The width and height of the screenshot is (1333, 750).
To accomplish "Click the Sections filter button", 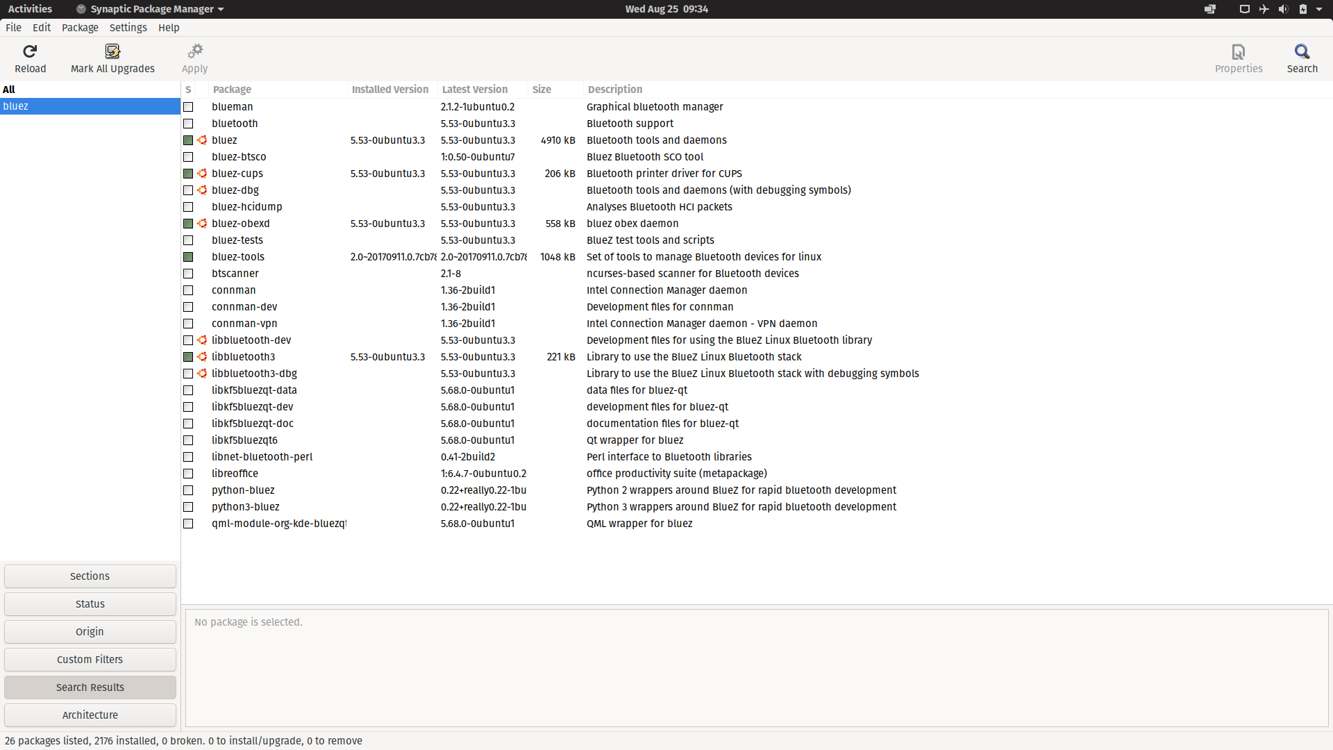I will pyautogui.click(x=90, y=576).
